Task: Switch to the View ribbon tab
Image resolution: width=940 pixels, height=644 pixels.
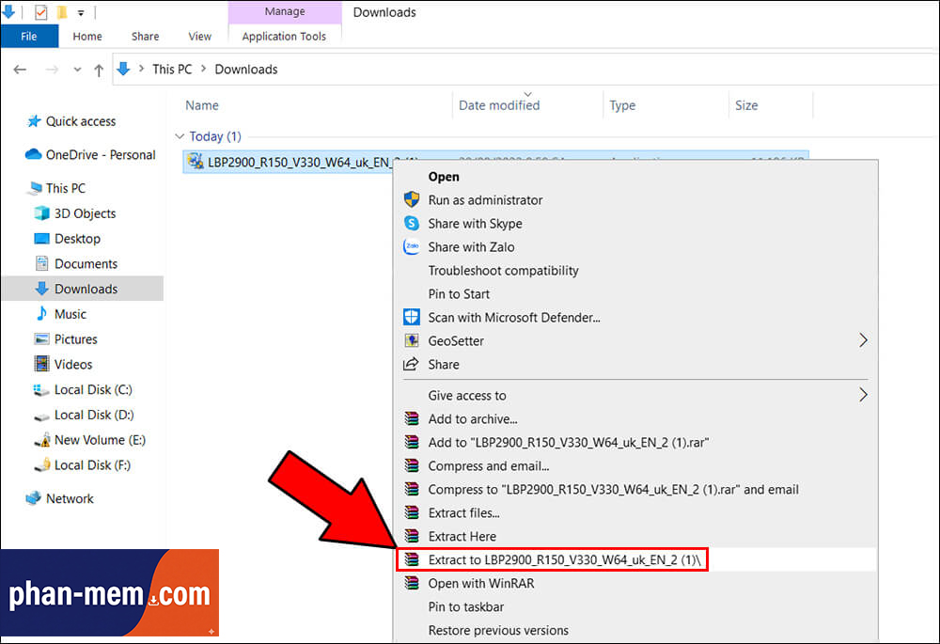Action: (x=199, y=37)
